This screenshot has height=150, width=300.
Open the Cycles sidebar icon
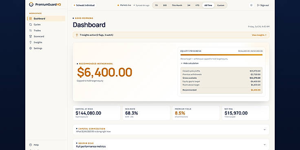(31, 24)
